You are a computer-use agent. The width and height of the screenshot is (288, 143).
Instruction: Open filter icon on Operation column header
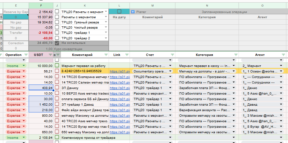point(26,55)
